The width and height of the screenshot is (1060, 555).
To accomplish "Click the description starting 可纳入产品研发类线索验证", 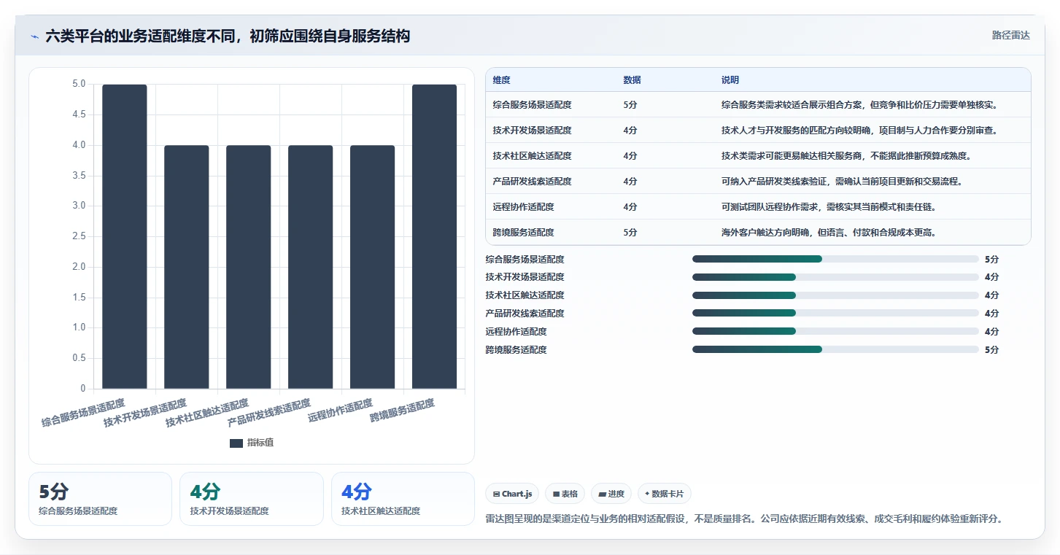I will click(x=842, y=182).
